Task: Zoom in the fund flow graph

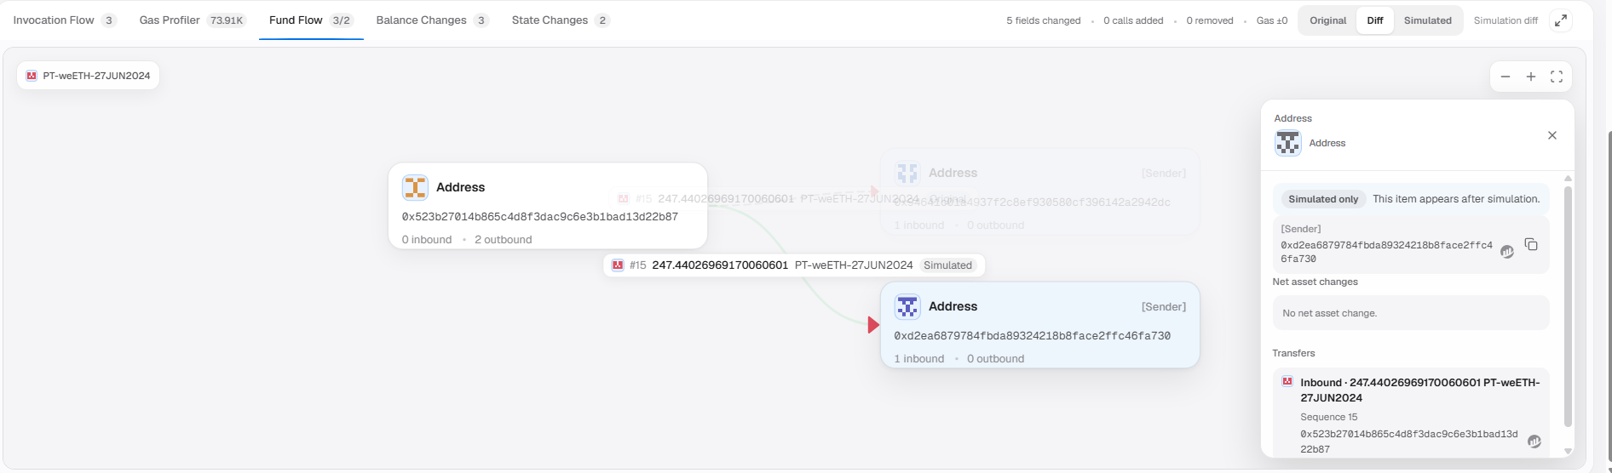Action: (1531, 77)
